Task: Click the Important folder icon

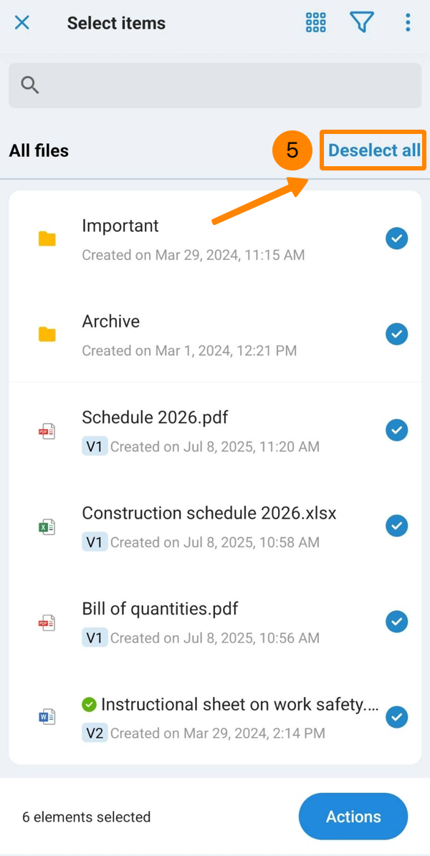Action: click(47, 239)
